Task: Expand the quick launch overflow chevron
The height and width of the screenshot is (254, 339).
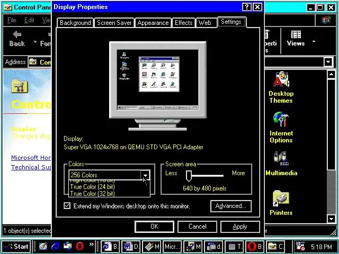Action: (92, 244)
